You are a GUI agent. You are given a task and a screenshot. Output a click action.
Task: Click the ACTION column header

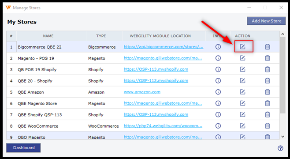pos(242,36)
